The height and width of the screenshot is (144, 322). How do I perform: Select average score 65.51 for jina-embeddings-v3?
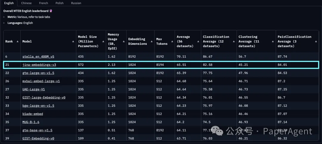tap(188, 65)
